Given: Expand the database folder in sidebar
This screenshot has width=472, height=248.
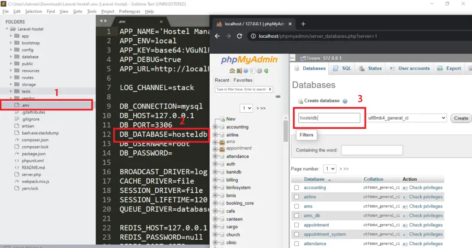Looking at the screenshot, I should coord(12,57).
